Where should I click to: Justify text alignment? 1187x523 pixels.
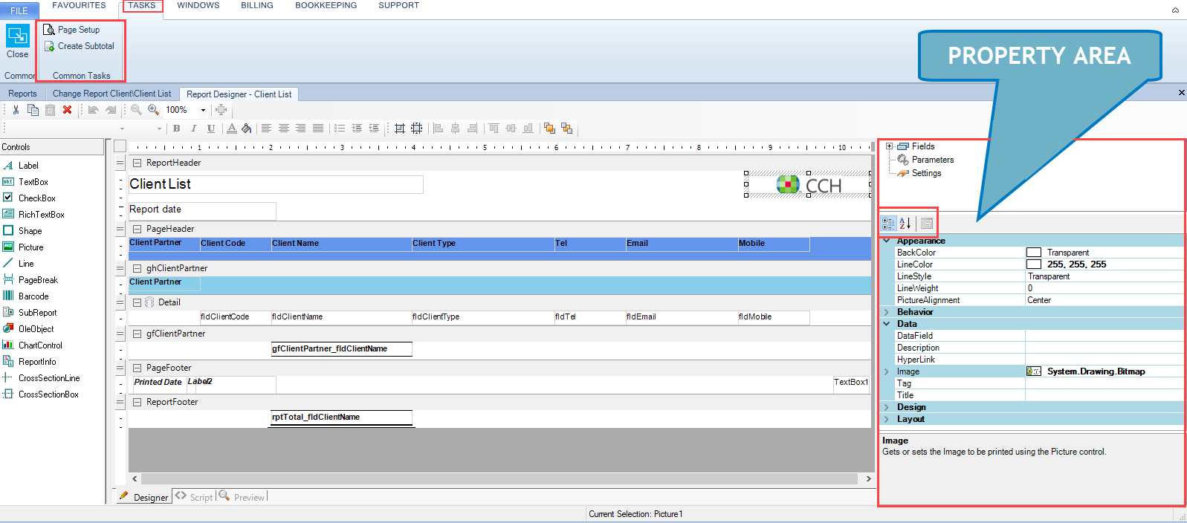(318, 129)
